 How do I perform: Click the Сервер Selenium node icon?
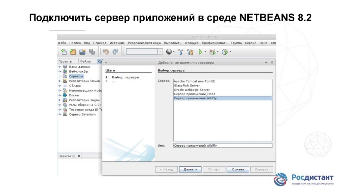[x=65, y=114]
